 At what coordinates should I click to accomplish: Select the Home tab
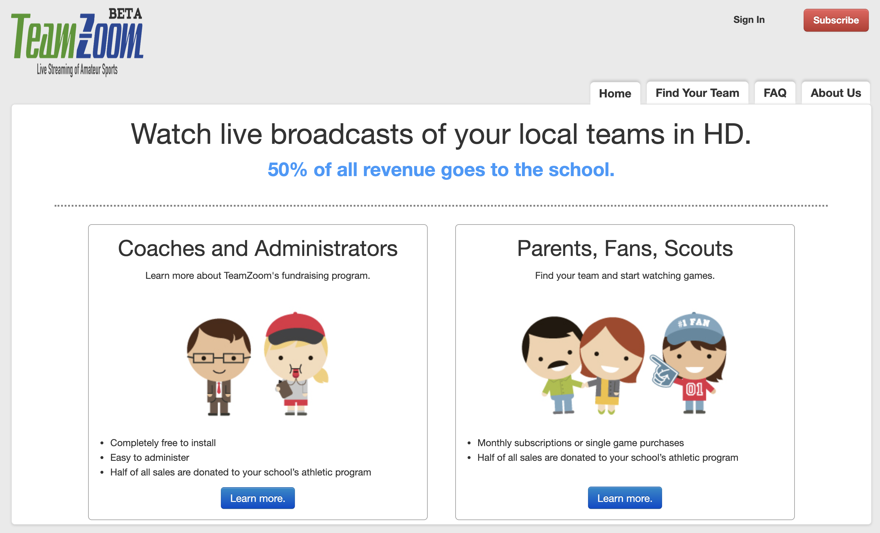615,93
